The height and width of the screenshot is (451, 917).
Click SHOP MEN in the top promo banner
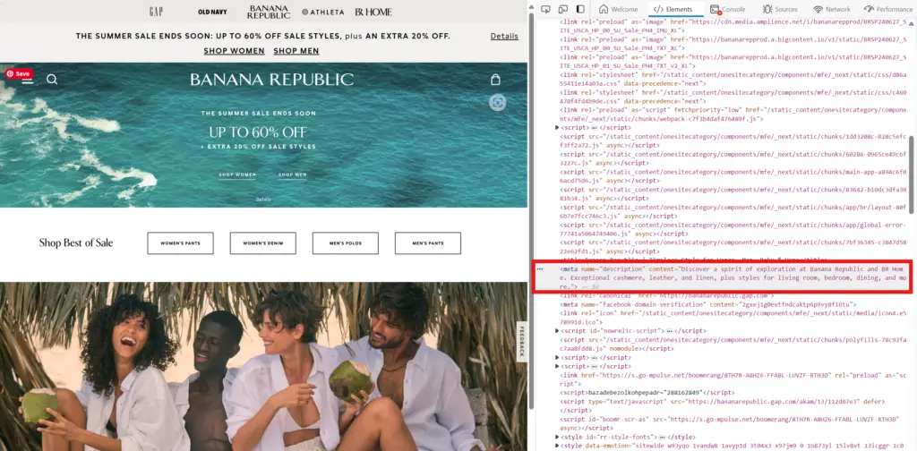(296, 51)
